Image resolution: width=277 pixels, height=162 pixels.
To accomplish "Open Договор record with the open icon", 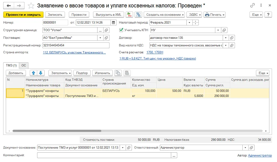I will (232, 38).
